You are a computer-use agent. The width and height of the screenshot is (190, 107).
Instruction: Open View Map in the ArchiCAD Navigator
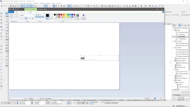(x=183, y=25)
